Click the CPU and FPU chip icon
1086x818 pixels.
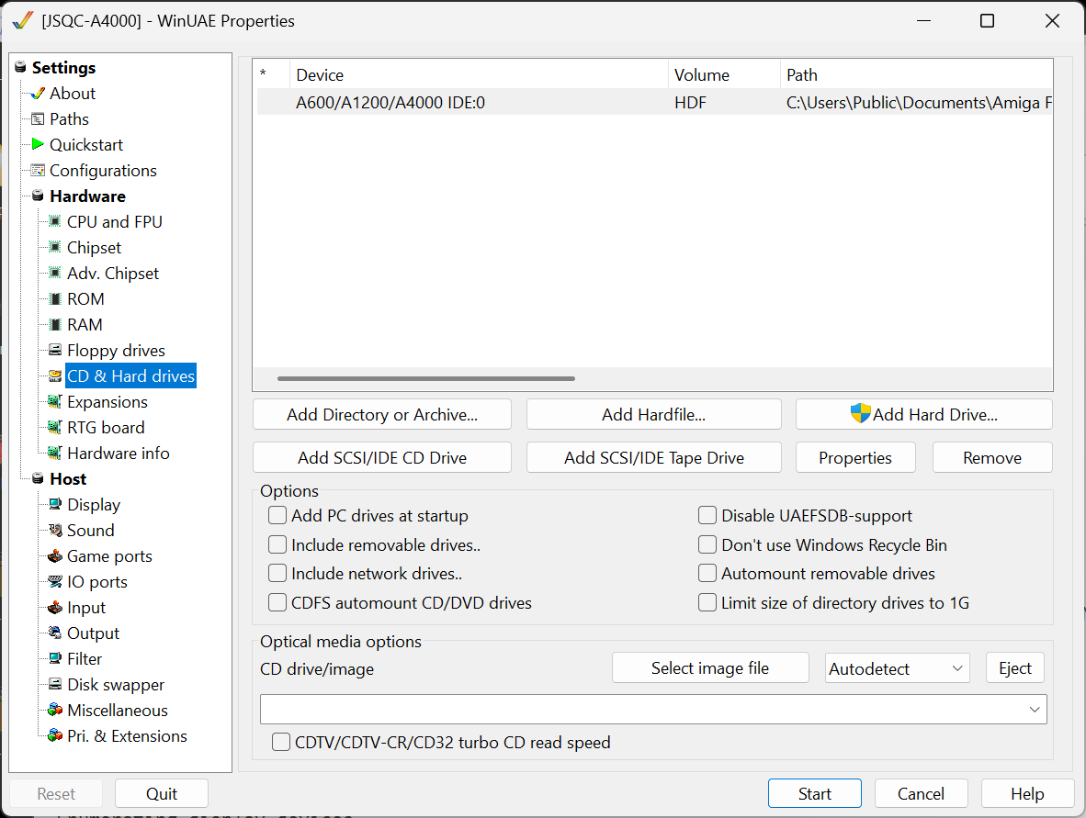click(x=55, y=221)
